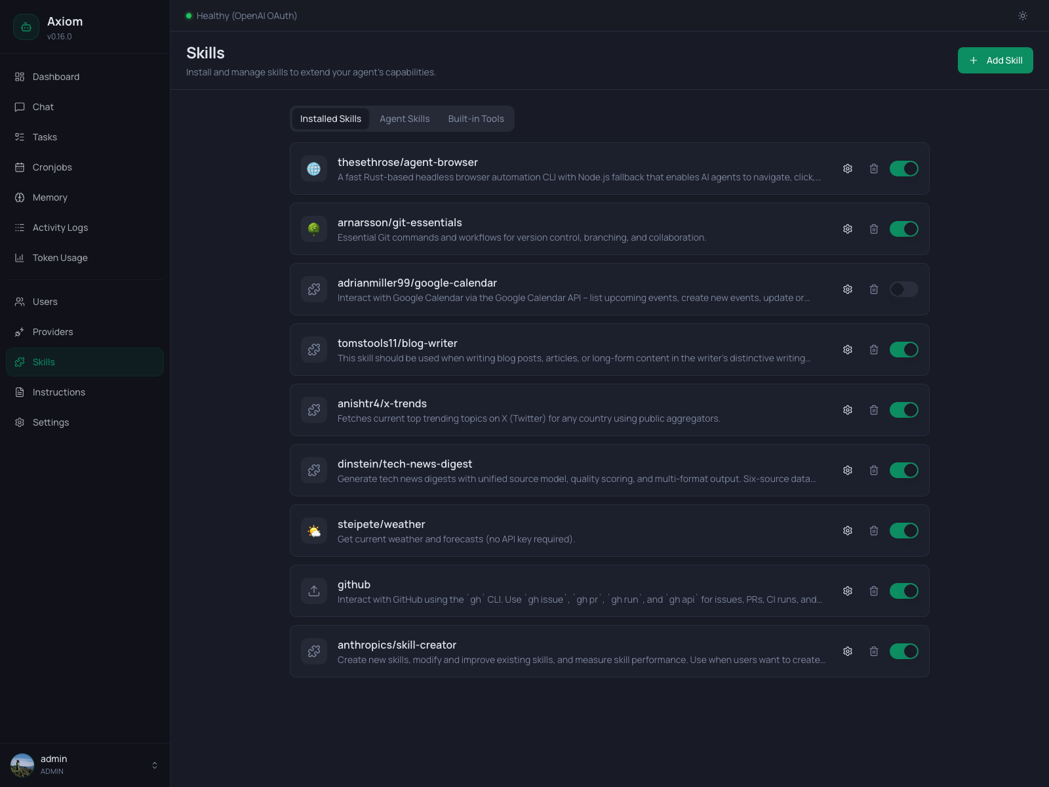Disable the steipete/weather skill

point(903,531)
